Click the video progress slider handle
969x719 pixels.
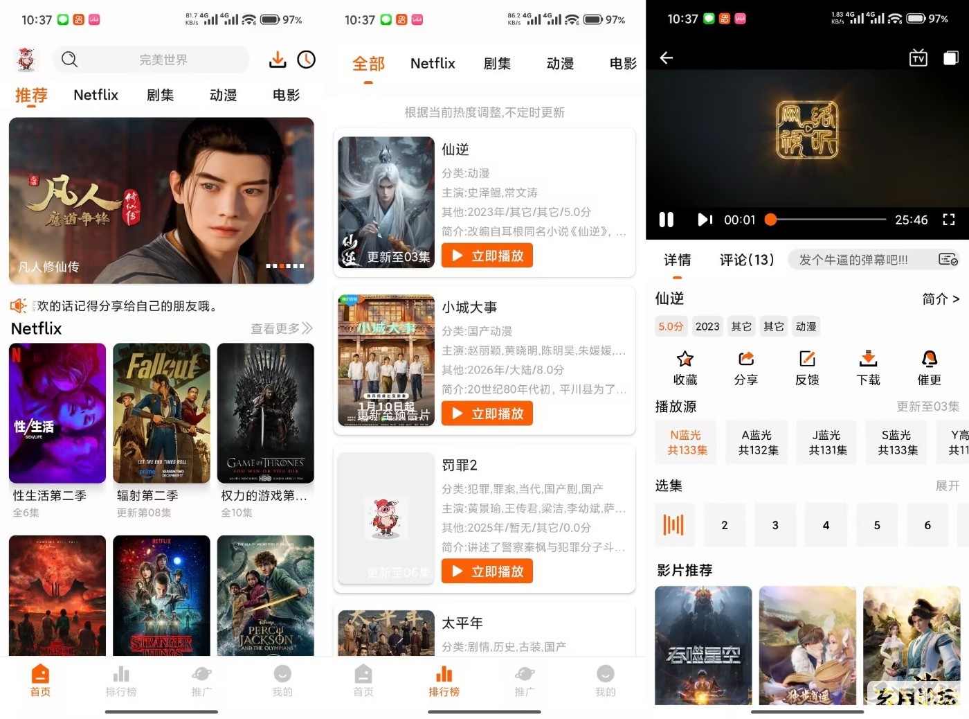tap(770, 220)
